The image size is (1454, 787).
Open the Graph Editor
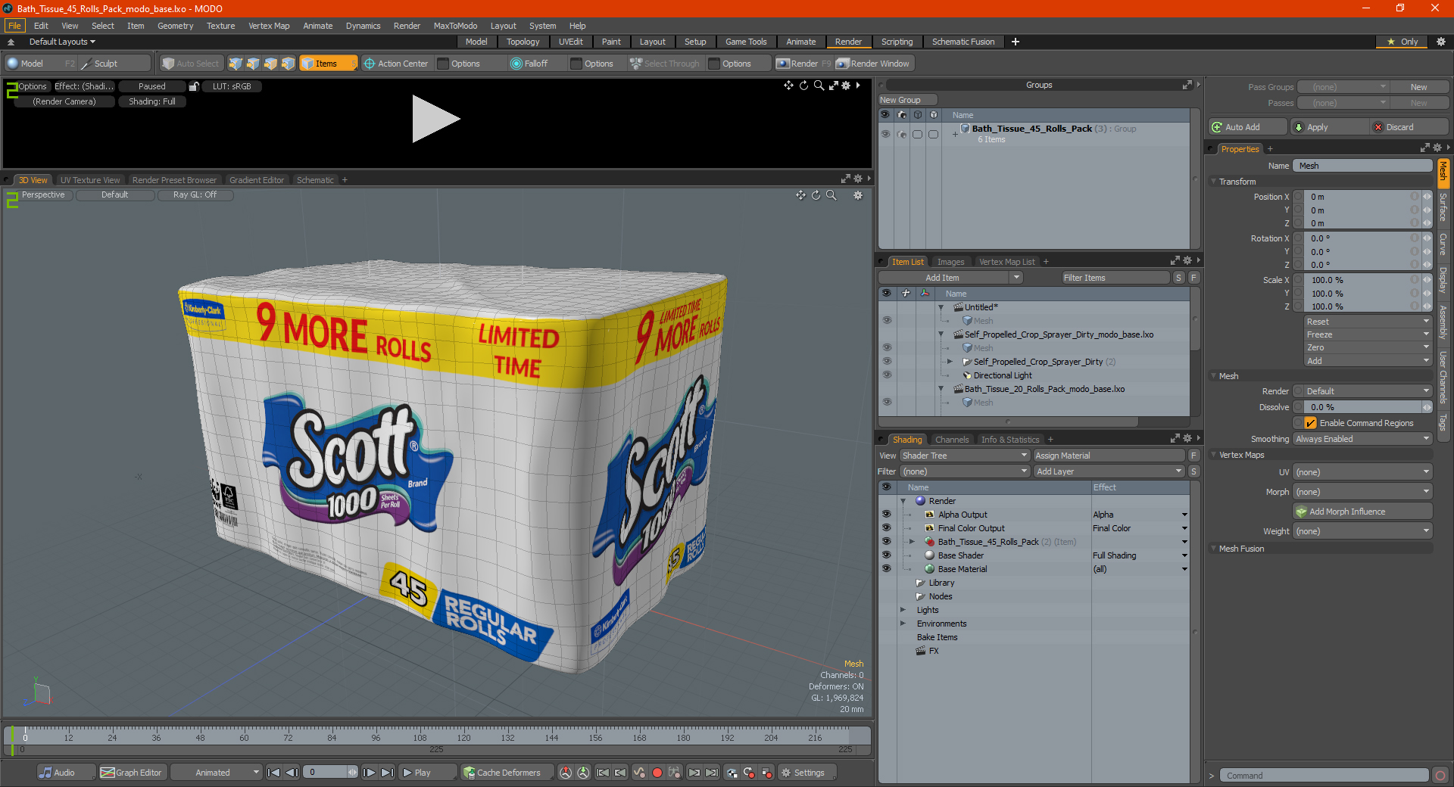point(131,773)
